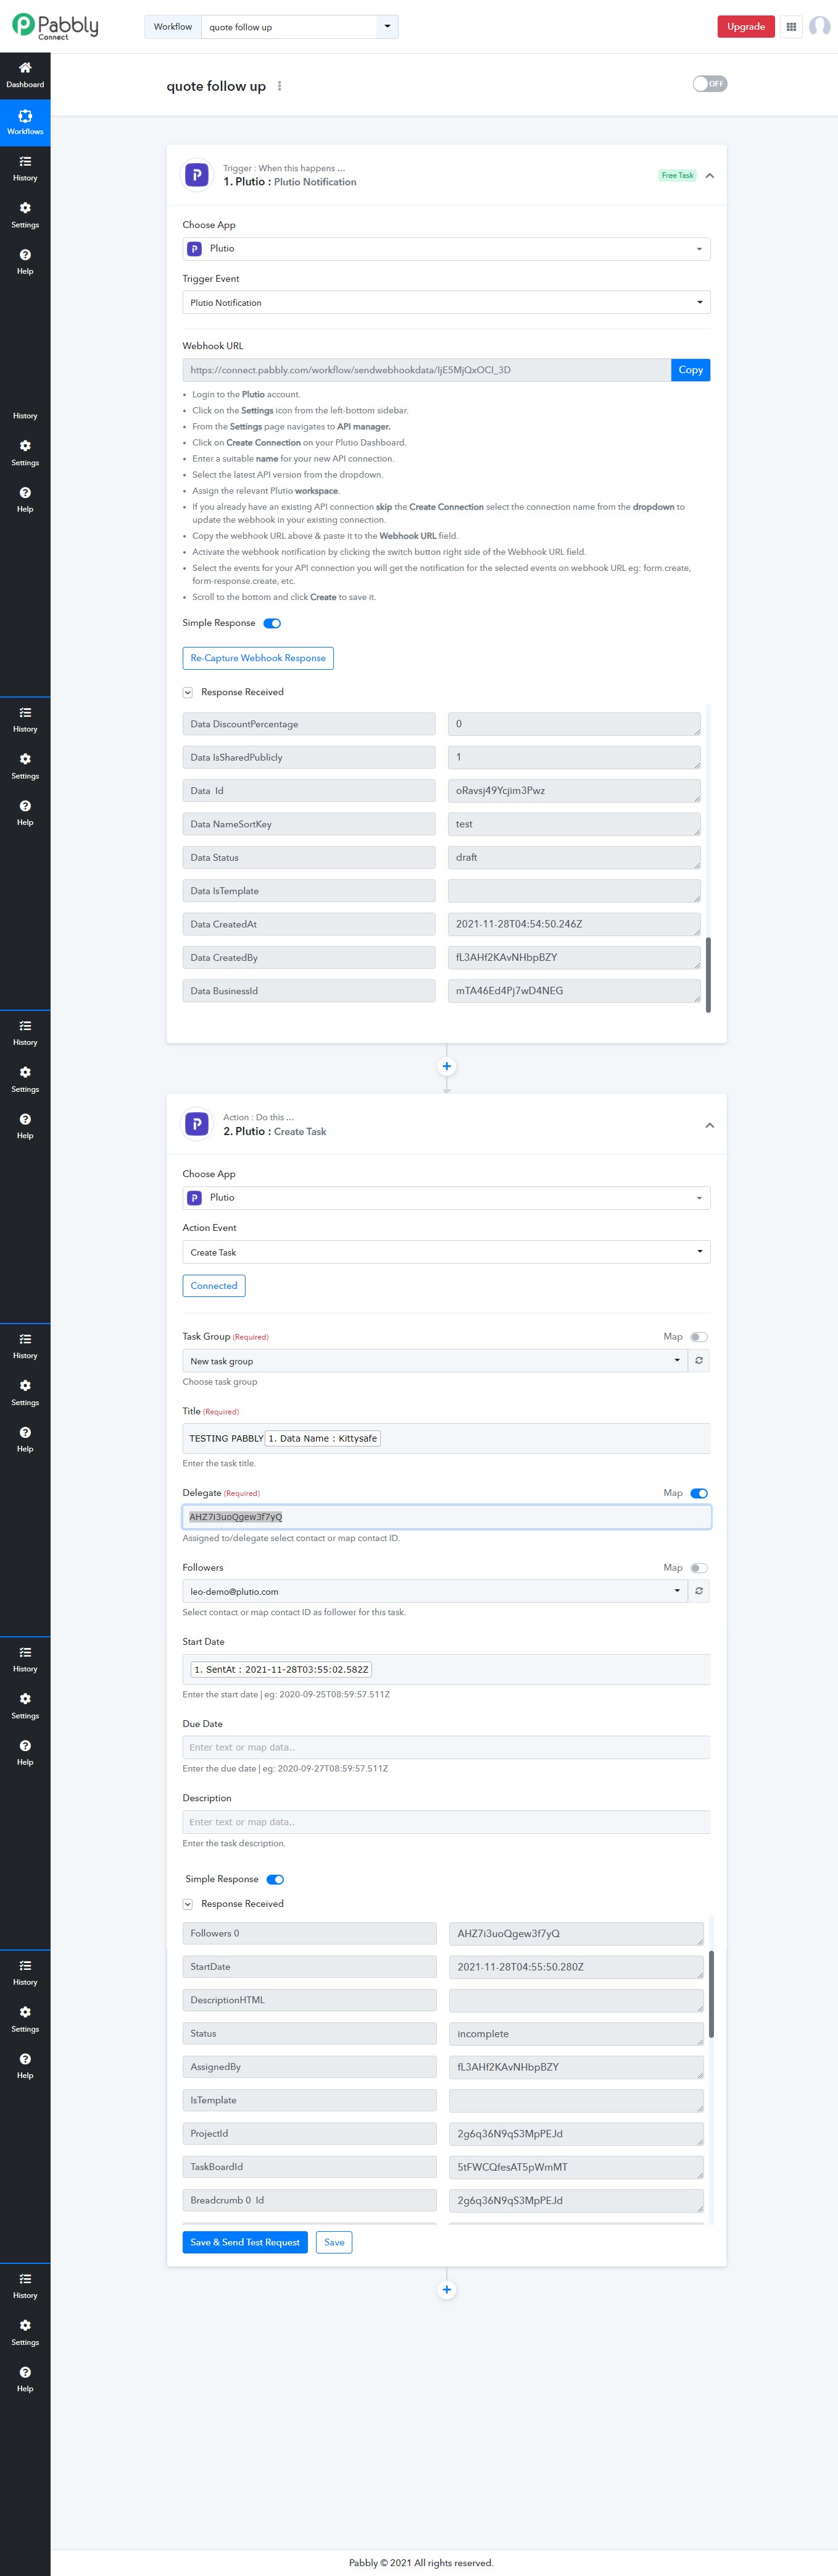Screen dimensions: 838x2576
Task: Click the Data IsSharedPublicly label field
Action: [x=309, y=757]
